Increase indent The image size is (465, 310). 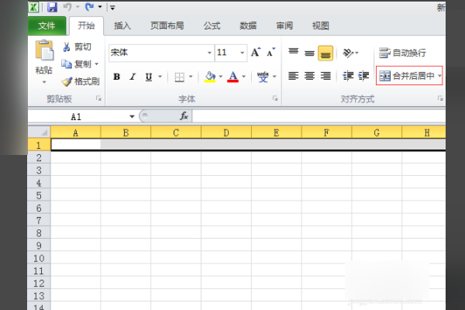point(363,76)
